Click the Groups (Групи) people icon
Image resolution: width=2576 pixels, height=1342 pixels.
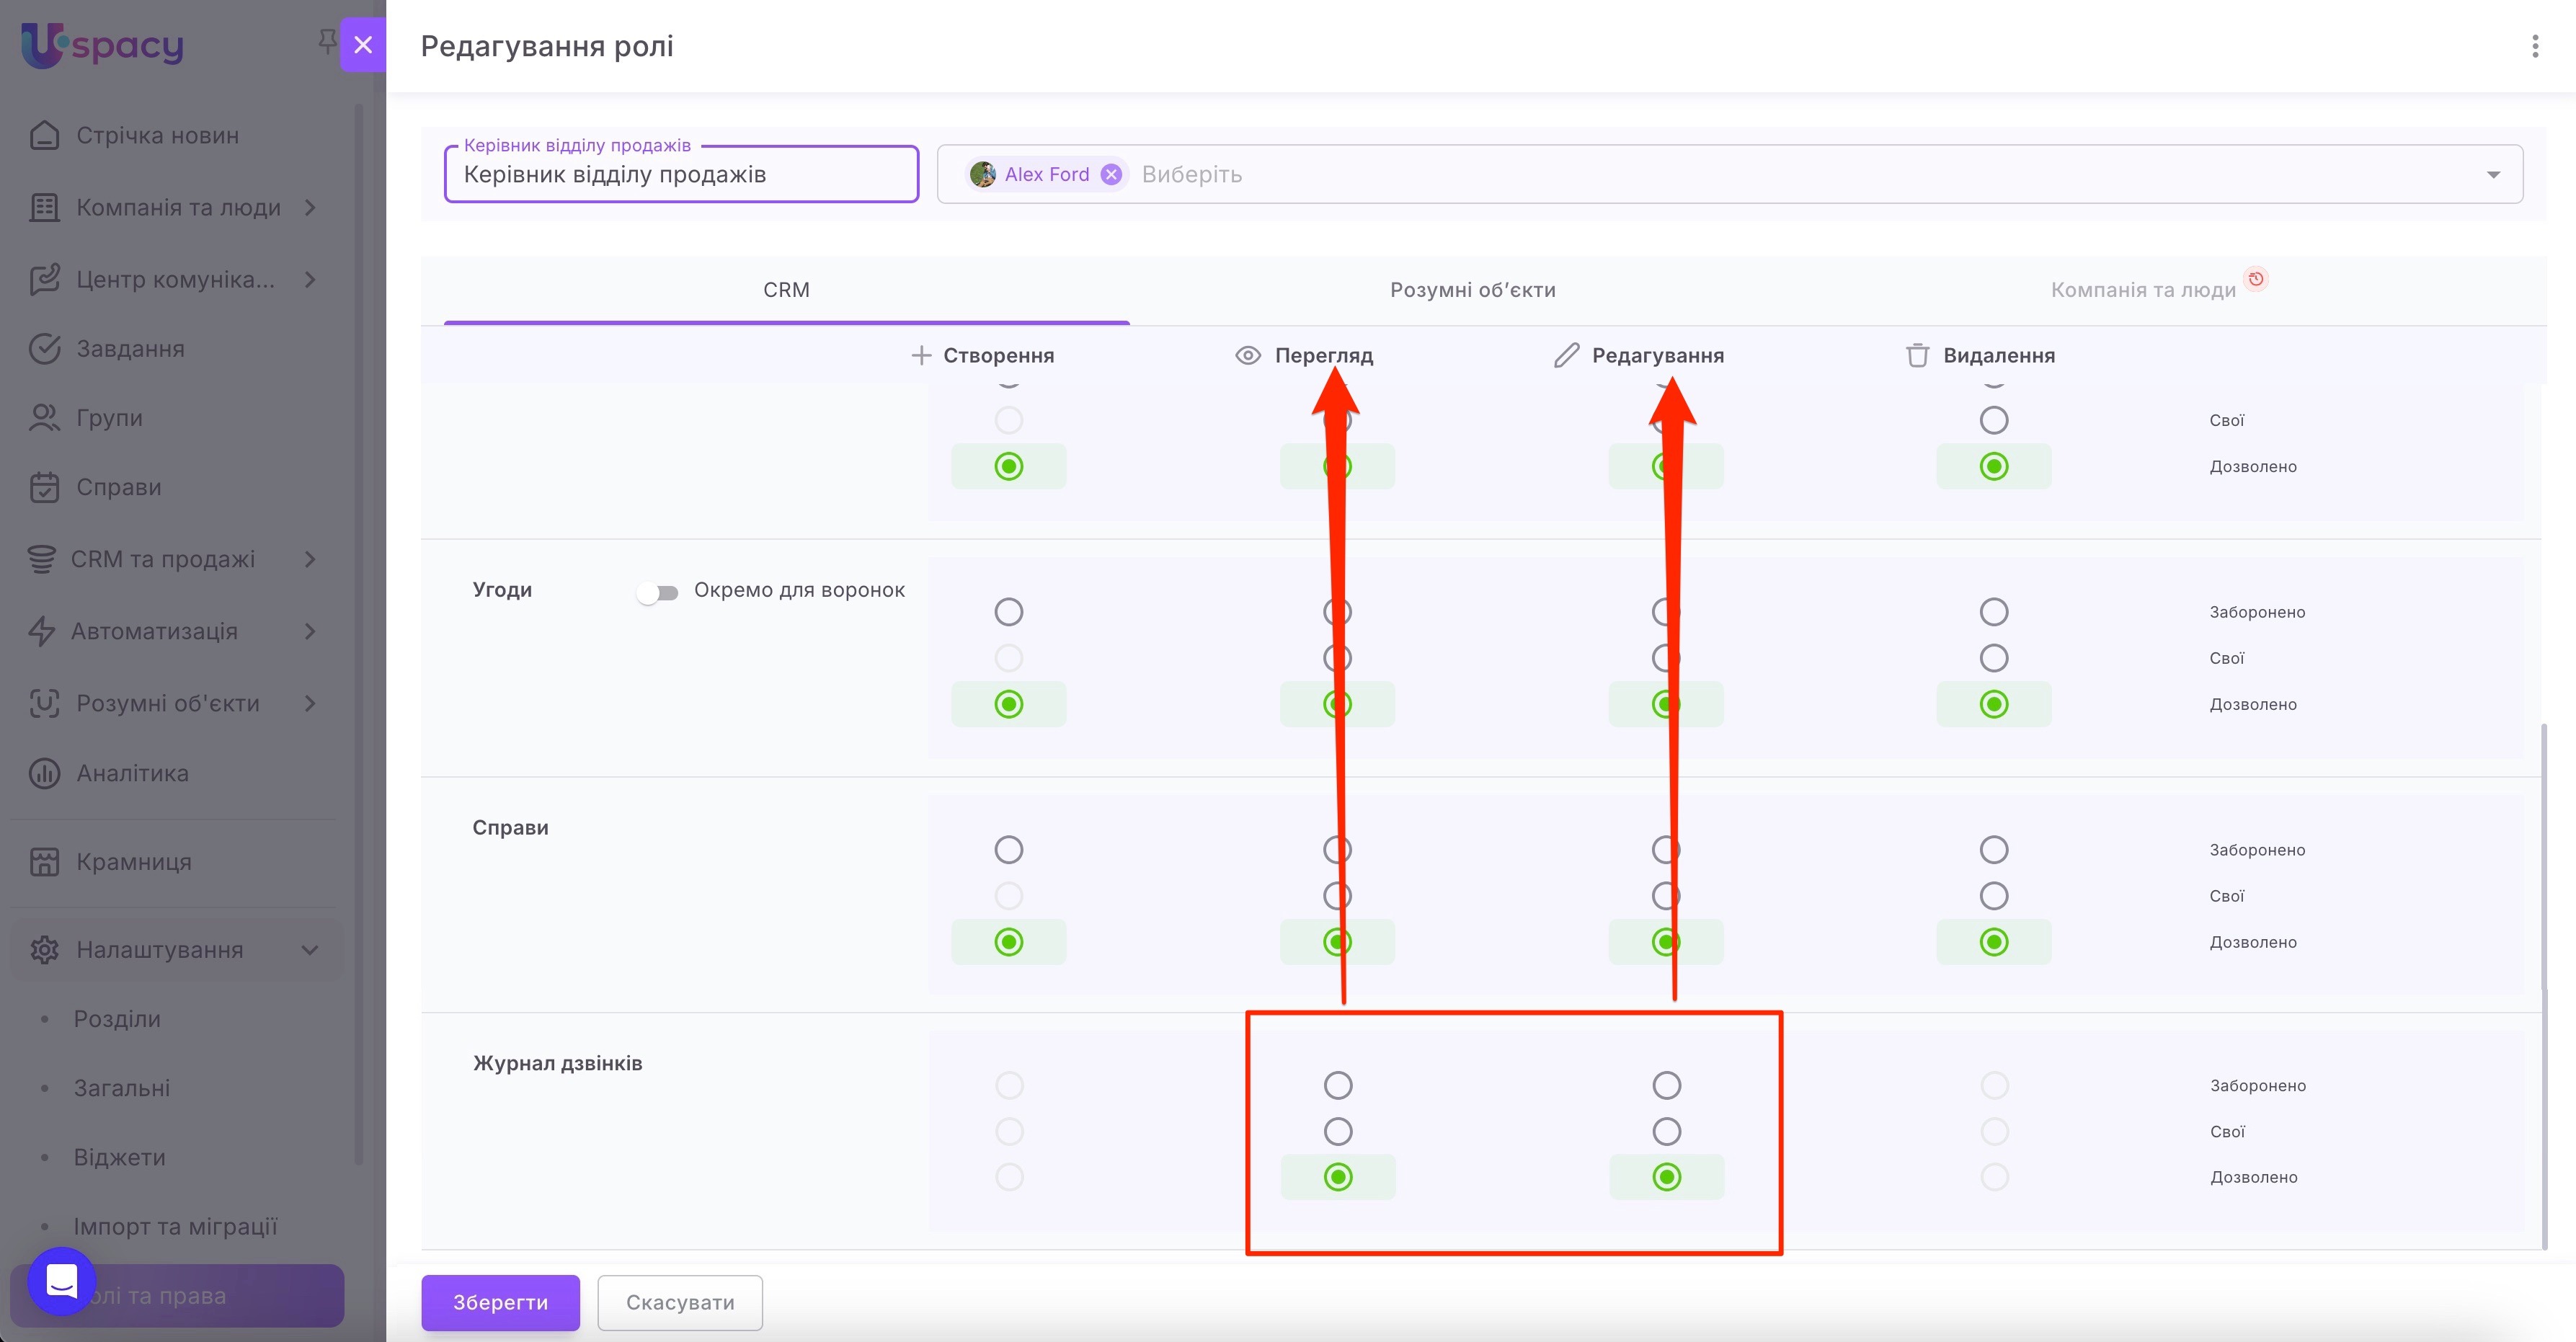pyautogui.click(x=44, y=418)
